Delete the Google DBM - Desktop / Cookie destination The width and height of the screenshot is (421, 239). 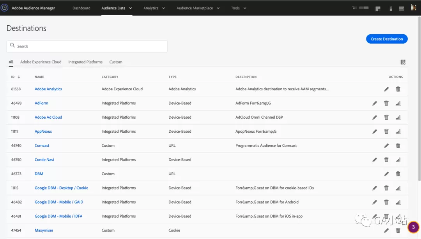(x=386, y=188)
